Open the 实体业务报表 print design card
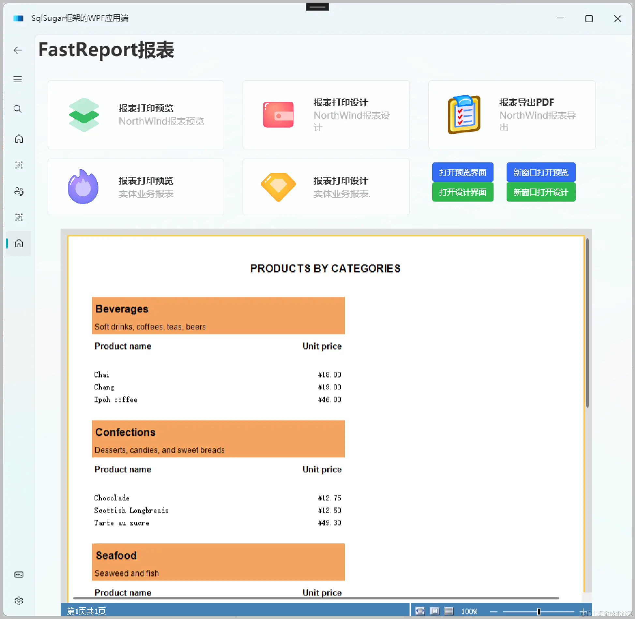This screenshot has width=635, height=619. 326,187
